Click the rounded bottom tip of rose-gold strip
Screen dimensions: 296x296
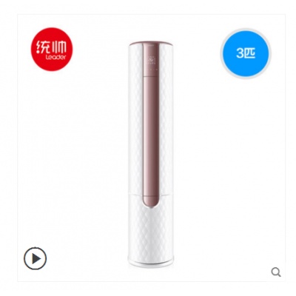pyautogui.click(x=151, y=201)
